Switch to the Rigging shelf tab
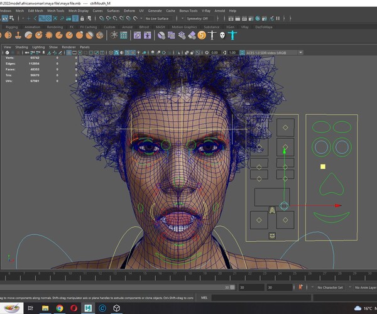 11,27
